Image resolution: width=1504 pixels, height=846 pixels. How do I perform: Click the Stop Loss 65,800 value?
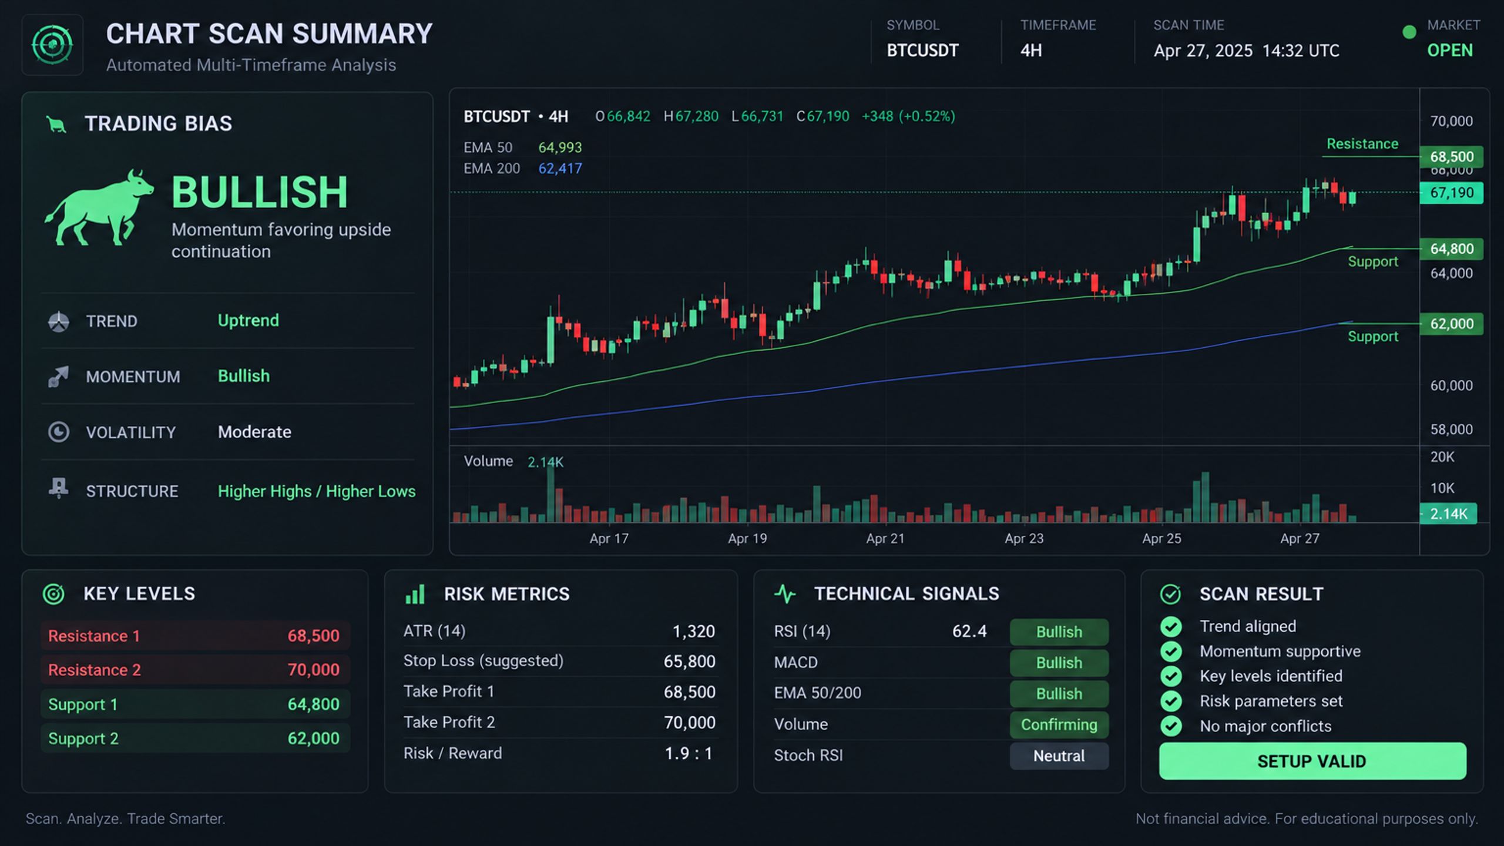point(690,662)
